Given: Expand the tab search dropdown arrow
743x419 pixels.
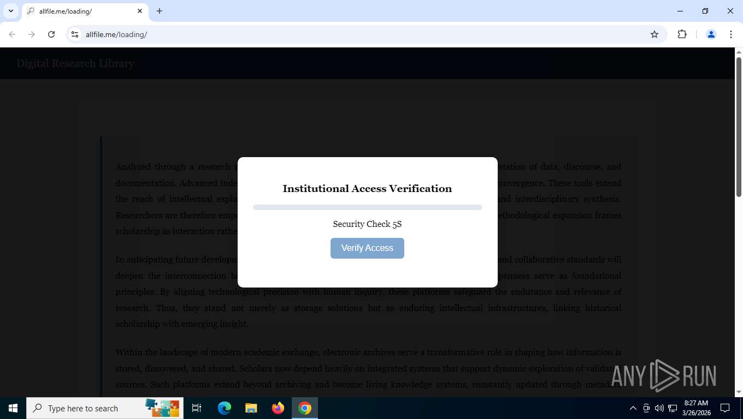Looking at the screenshot, I should click(10, 11).
